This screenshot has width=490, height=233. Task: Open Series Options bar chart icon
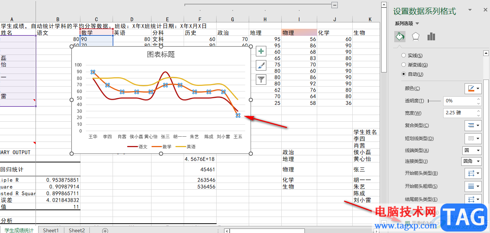click(x=431, y=36)
